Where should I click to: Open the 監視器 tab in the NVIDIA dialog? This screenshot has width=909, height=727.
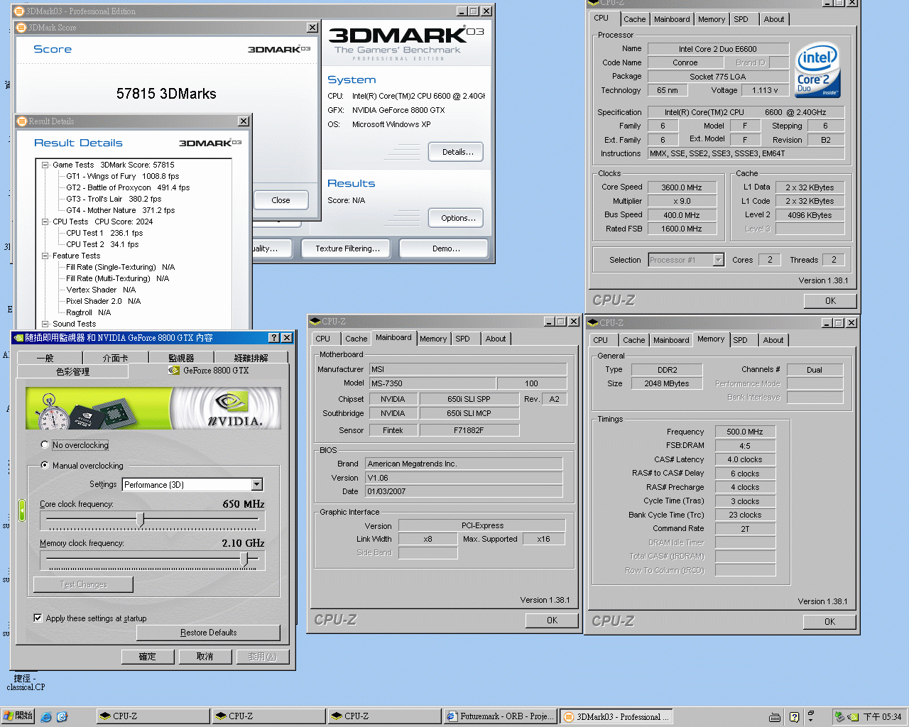point(181,358)
